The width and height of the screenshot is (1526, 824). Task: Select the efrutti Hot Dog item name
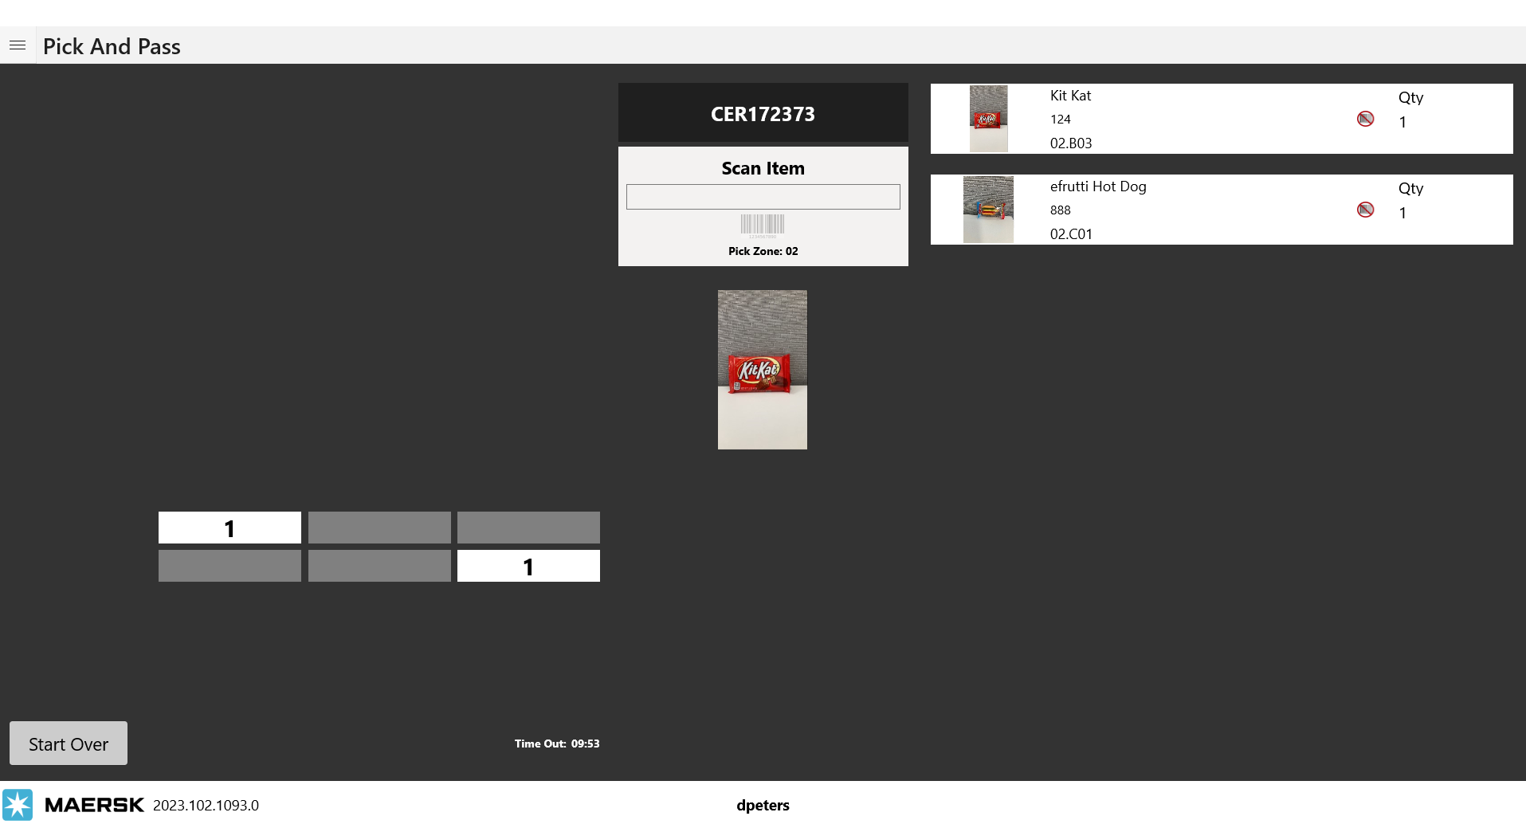1097,186
